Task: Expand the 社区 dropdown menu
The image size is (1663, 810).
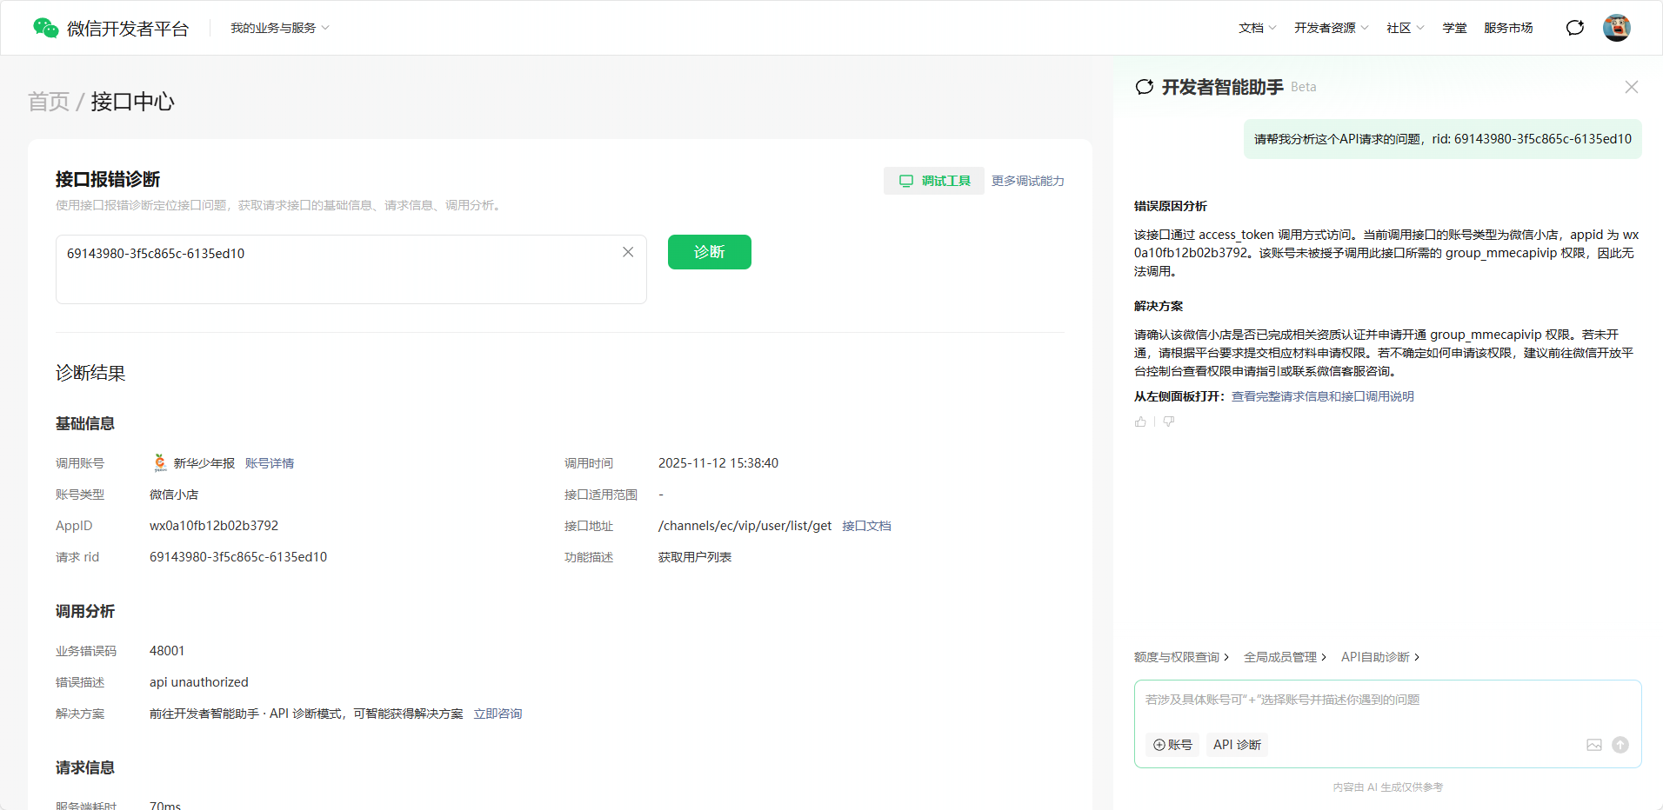Action: [x=1406, y=28]
